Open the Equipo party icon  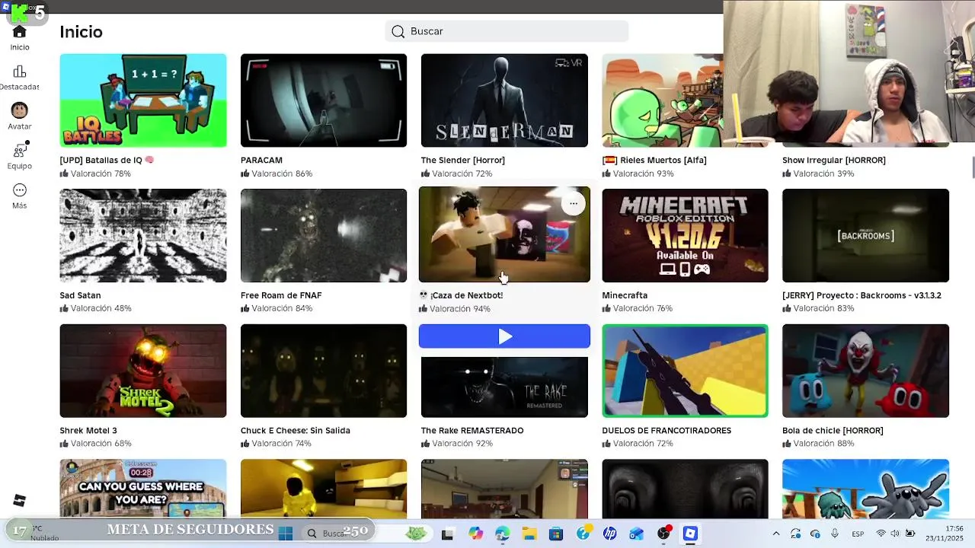(21, 149)
